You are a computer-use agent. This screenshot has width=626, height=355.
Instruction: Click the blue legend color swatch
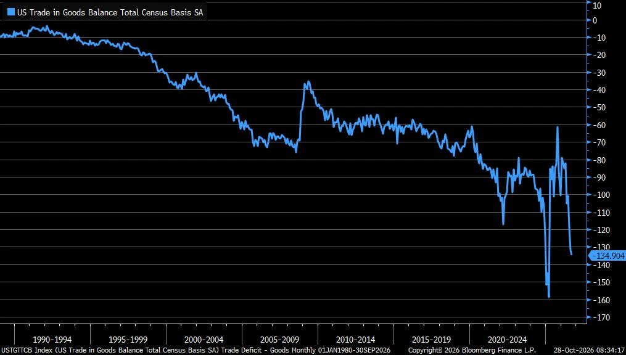coord(10,12)
